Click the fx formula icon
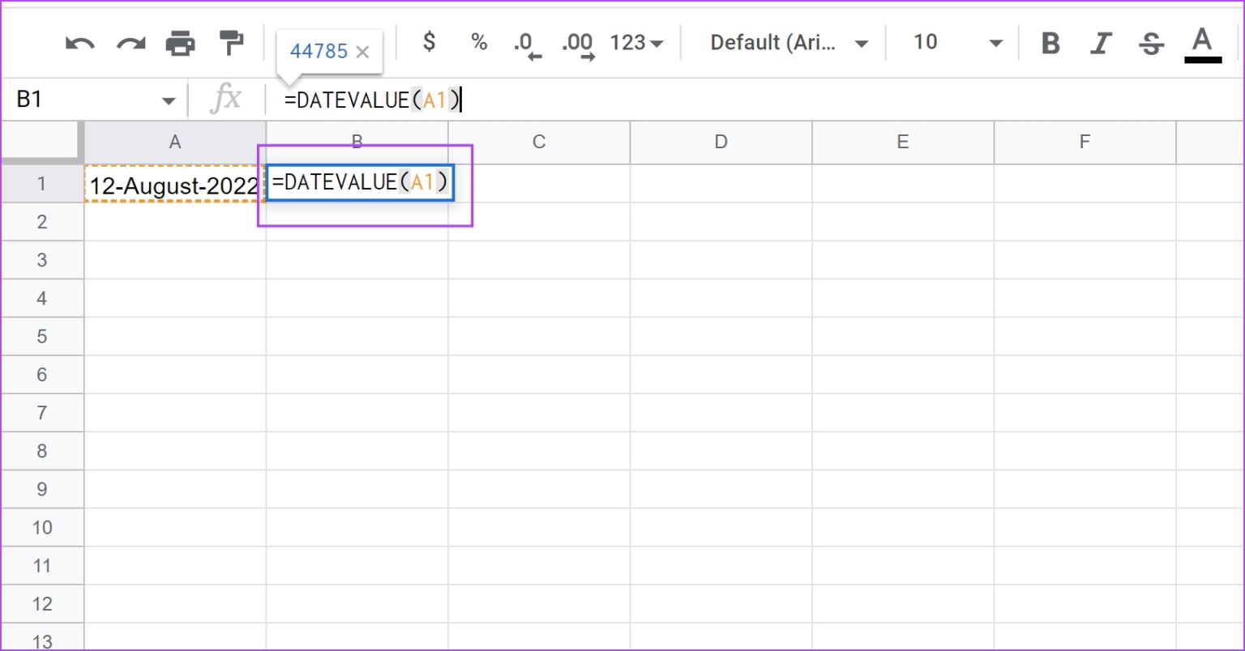 click(x=227, y=99)
